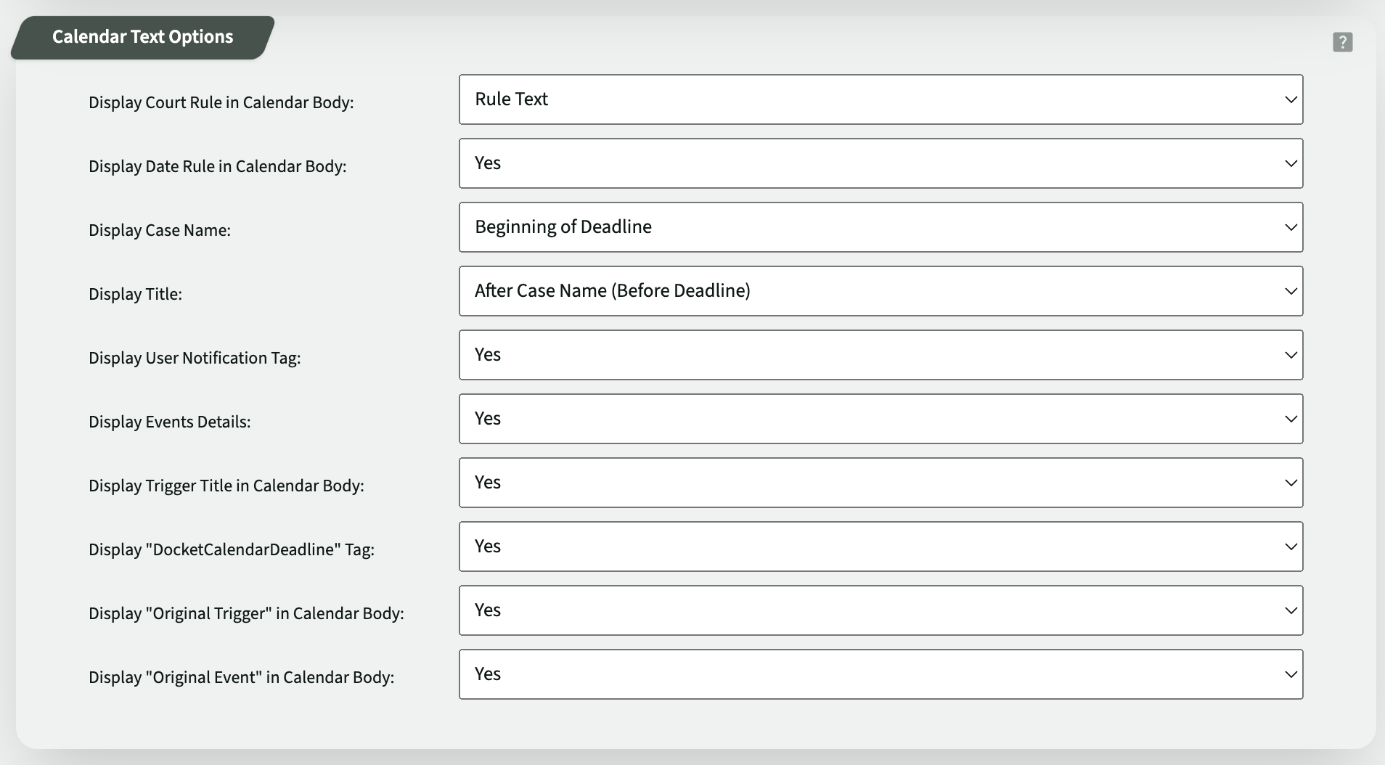Click the Calendar Text Options header tab

(142, 36)
